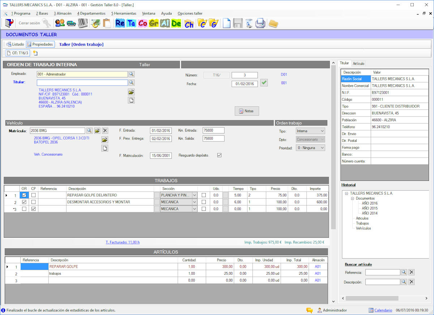434x315 pixels.
Task: Click the OT: T16/3 document button
Action: pyautogui.click(x=18, y=53)
